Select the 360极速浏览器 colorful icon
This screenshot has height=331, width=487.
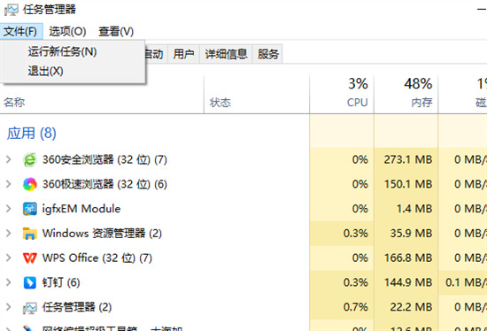pyautogui.click(x=30, y=184)
